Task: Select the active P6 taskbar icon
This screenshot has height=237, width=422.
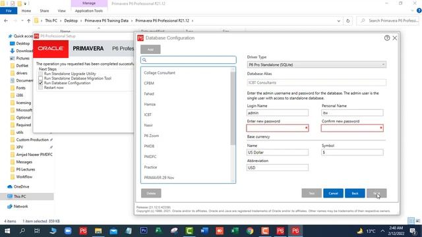Action: pos(295,231)
